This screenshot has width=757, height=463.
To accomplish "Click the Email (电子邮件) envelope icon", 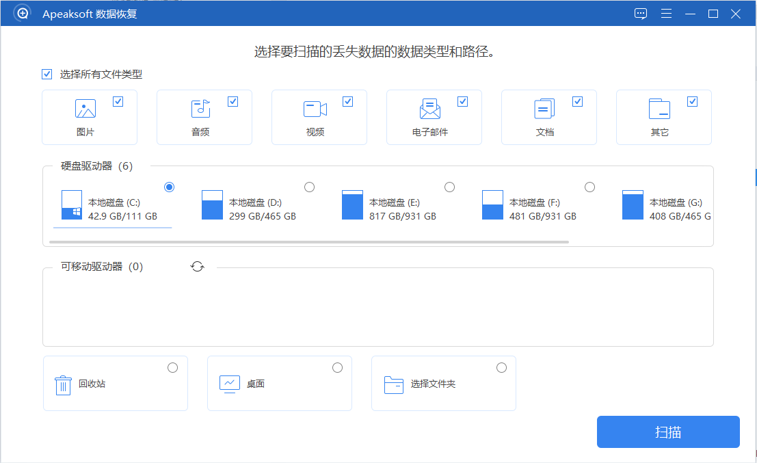I will coord(429,109).
